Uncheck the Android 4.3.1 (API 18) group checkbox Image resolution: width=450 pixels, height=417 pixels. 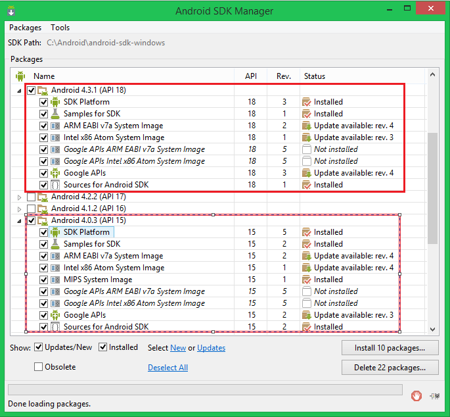[31, 91]
